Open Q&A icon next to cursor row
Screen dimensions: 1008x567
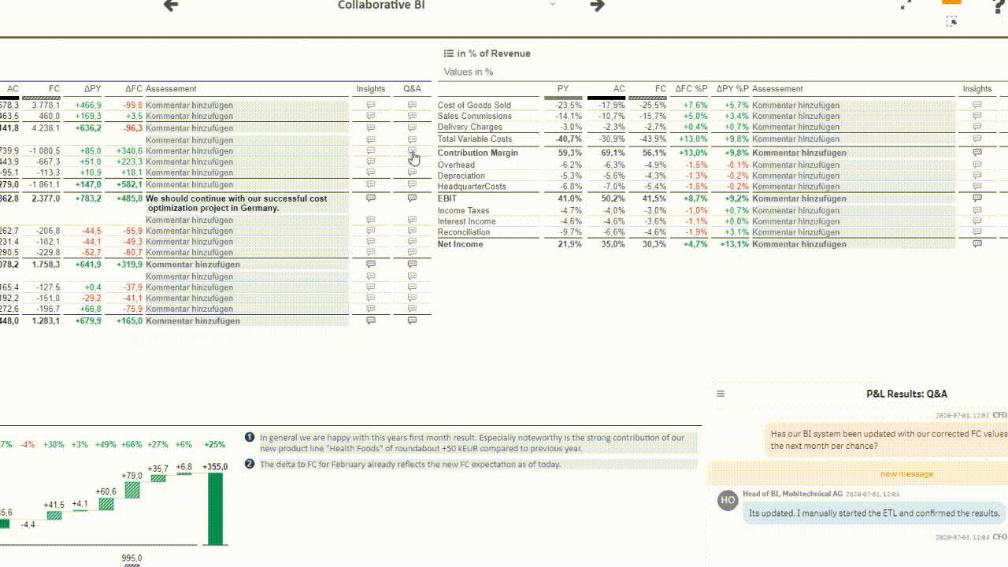point(412,150)
